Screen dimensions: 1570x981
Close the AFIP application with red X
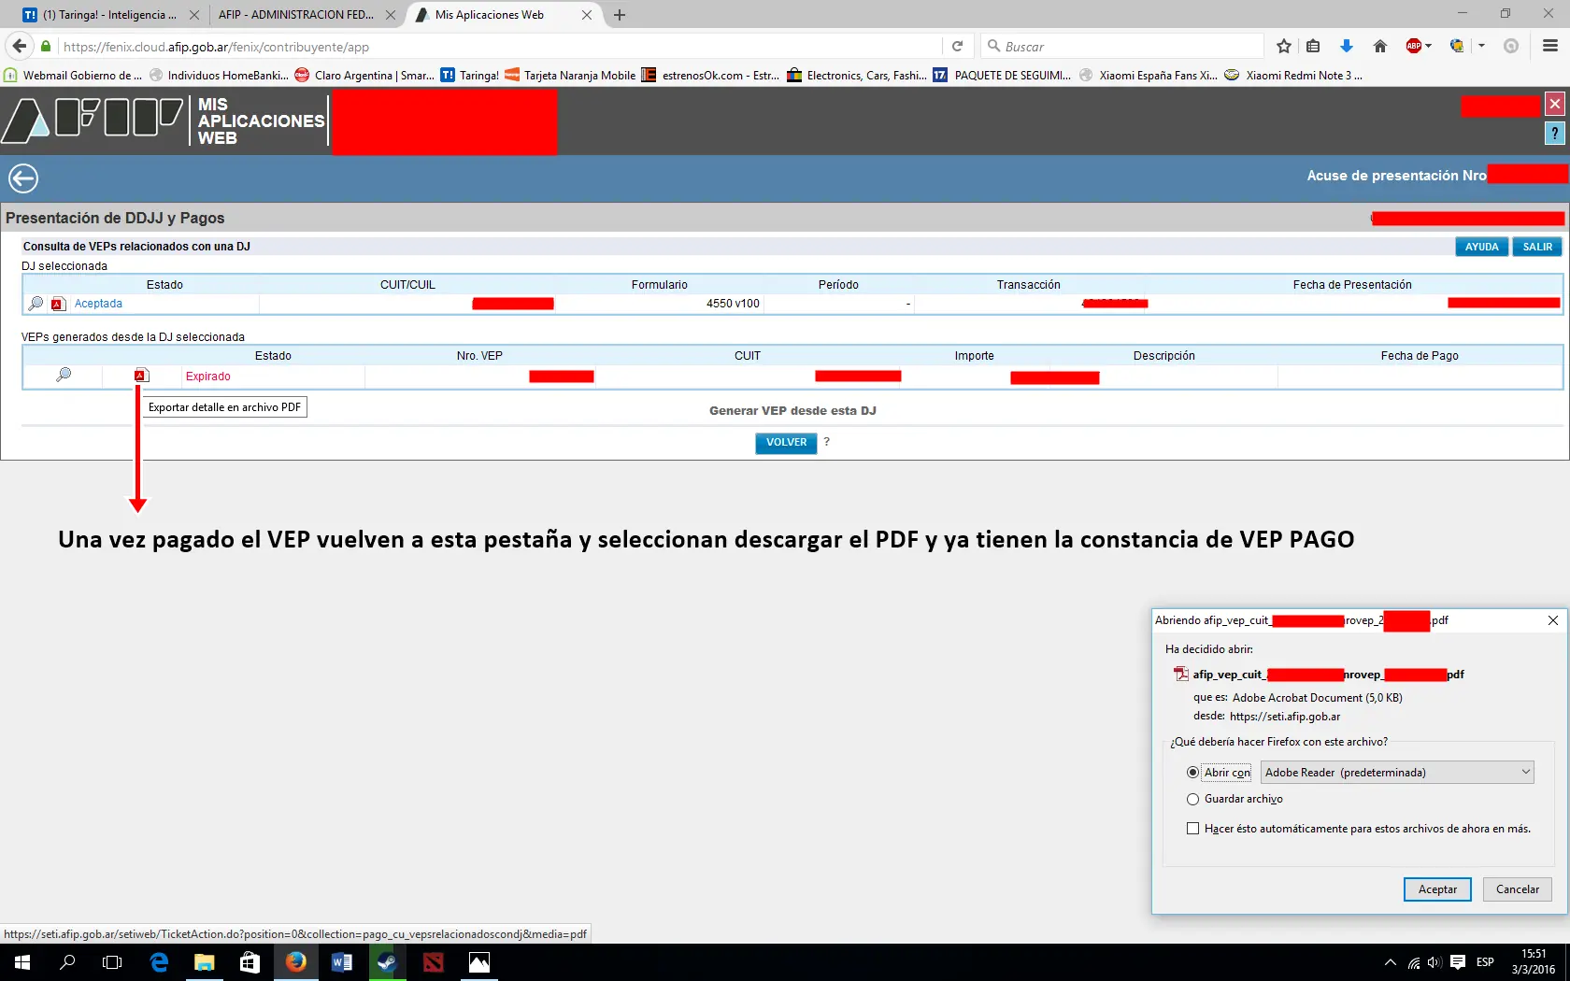tap(1554, 104)
